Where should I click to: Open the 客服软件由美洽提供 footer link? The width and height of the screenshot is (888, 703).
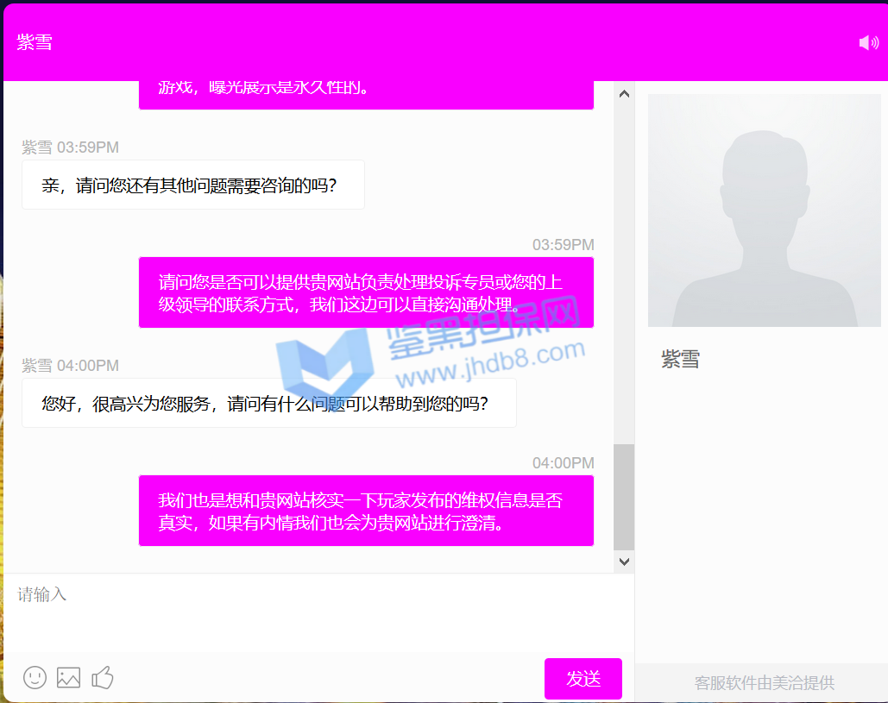pos(764,683)
